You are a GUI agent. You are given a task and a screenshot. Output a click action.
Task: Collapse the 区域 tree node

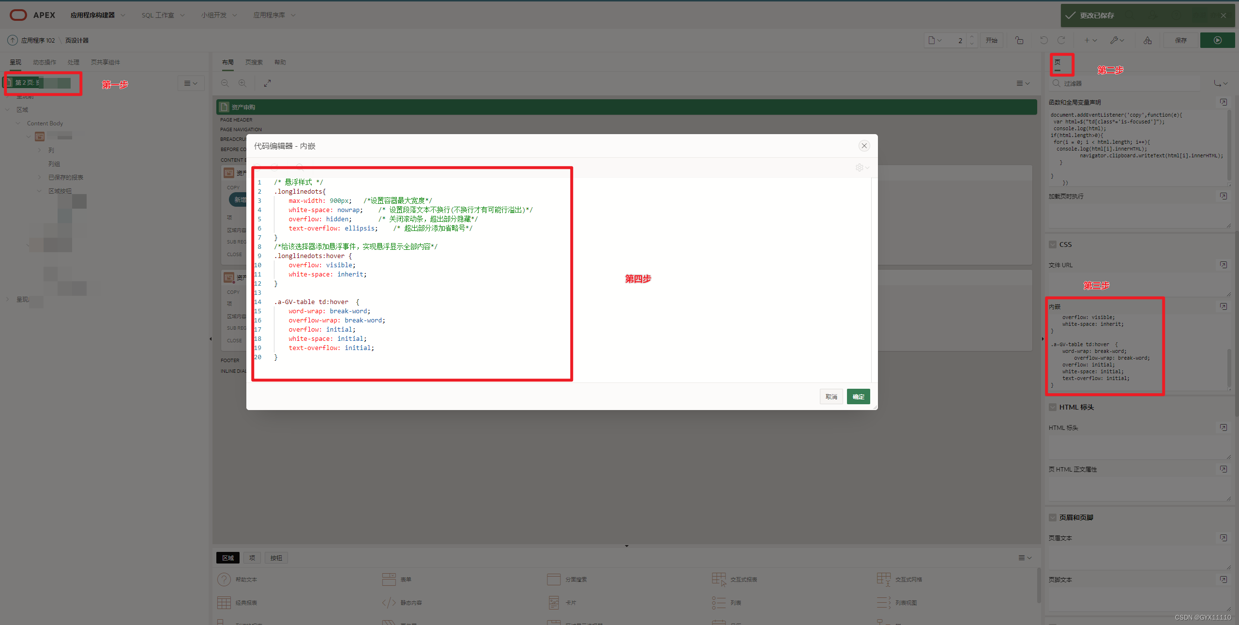click(8, 109)
